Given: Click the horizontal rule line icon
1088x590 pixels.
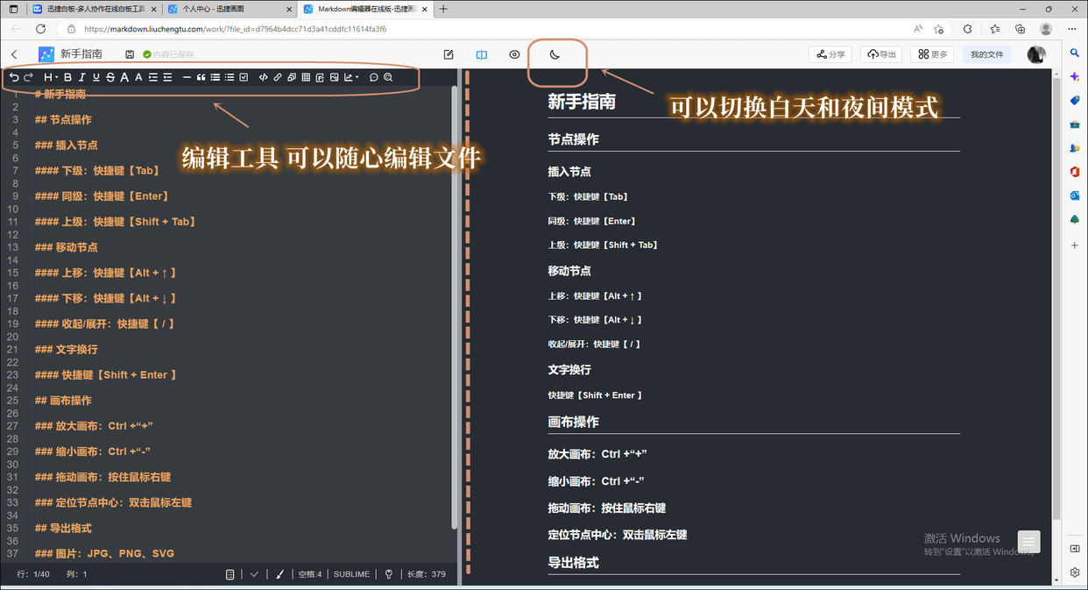Looking at the screenshot, I should tap(187, 77).
